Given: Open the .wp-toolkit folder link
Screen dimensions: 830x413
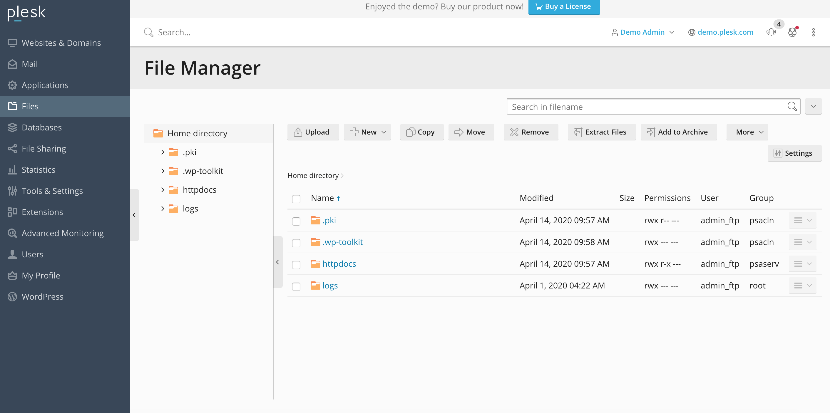Looking at the screenshot, I should click(342, 242).
